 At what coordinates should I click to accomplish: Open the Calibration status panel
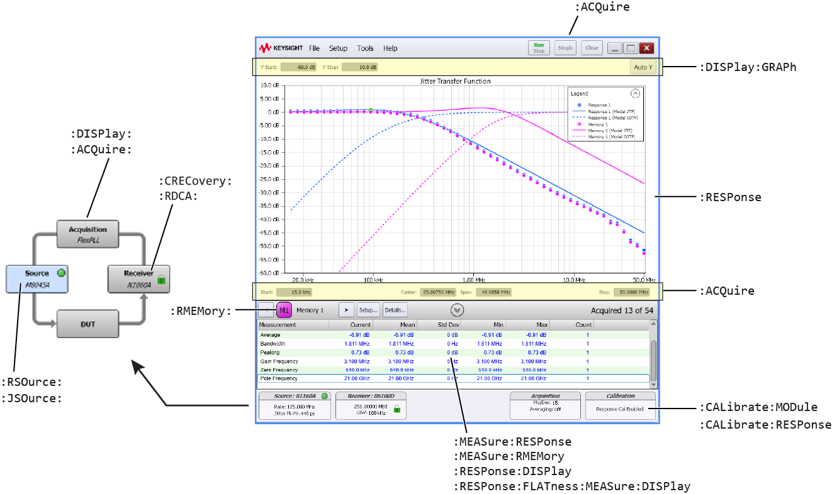tap(621, 407)
